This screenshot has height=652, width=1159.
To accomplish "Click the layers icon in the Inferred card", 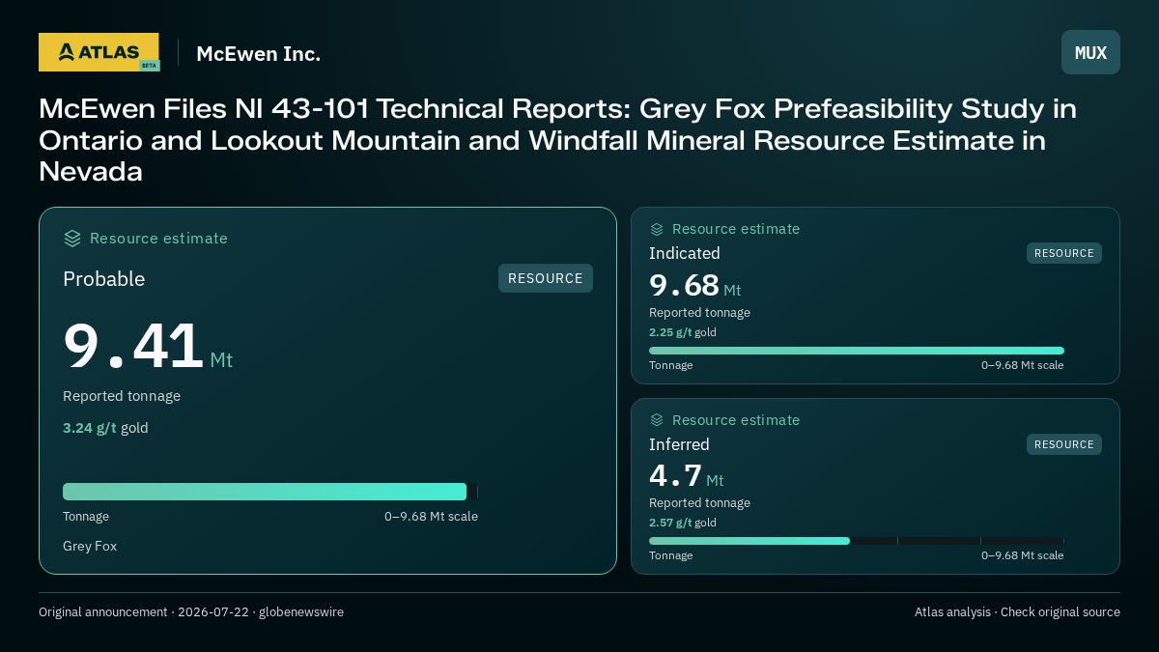I will click(x=657, y=420).
